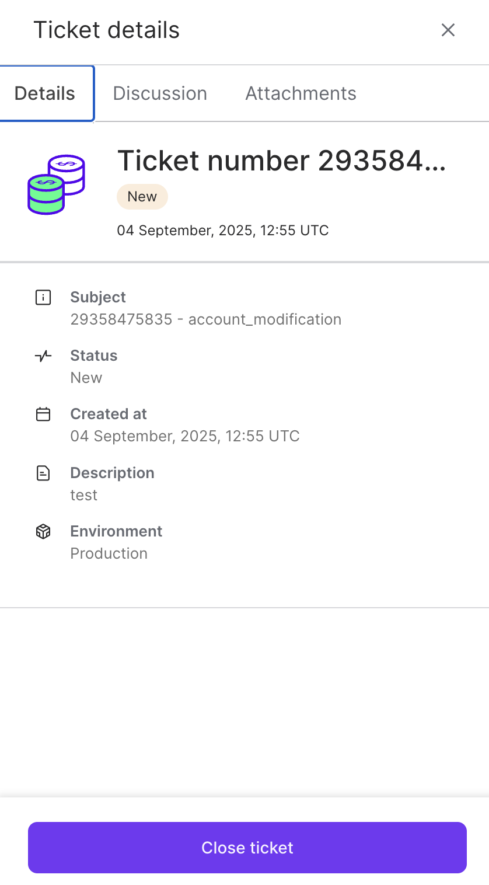Screen dimensions: 489x885
Task: Select the Created at timestamp text
Action: click(184, 436)
